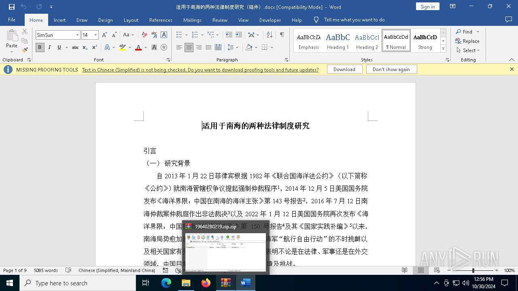Expand Numbering list dropdown
The image size is (518, 291).
coord(202,35)
